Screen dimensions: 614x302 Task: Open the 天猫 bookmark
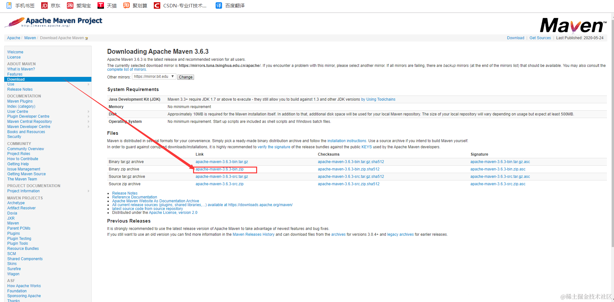107,5
